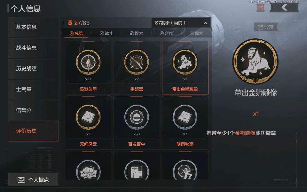Click the 带出金狮雕像 lion badge
The image size is (307, 192).
(185, 68)
